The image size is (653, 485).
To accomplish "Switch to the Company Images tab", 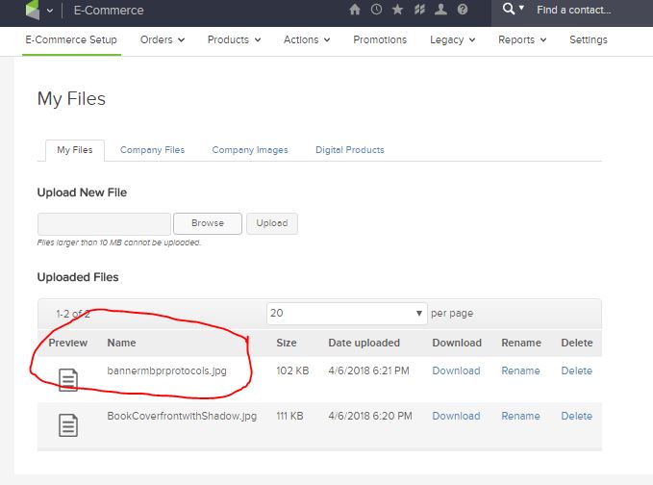I will (250, 150).
